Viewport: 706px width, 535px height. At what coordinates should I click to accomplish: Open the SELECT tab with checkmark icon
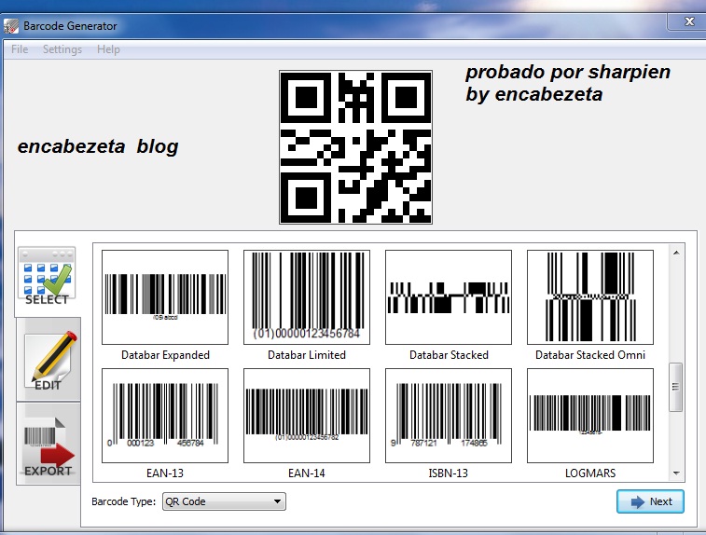tap(48, 275)
